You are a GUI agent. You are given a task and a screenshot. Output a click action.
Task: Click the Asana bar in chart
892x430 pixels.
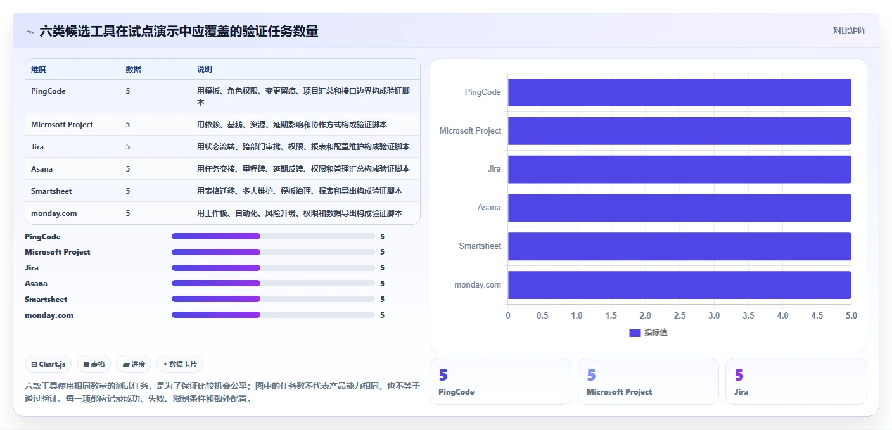[x=679, y=208]
